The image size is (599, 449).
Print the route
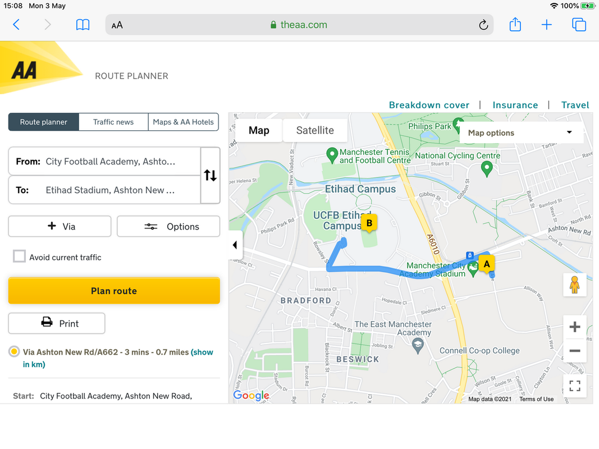coord(57,323)
